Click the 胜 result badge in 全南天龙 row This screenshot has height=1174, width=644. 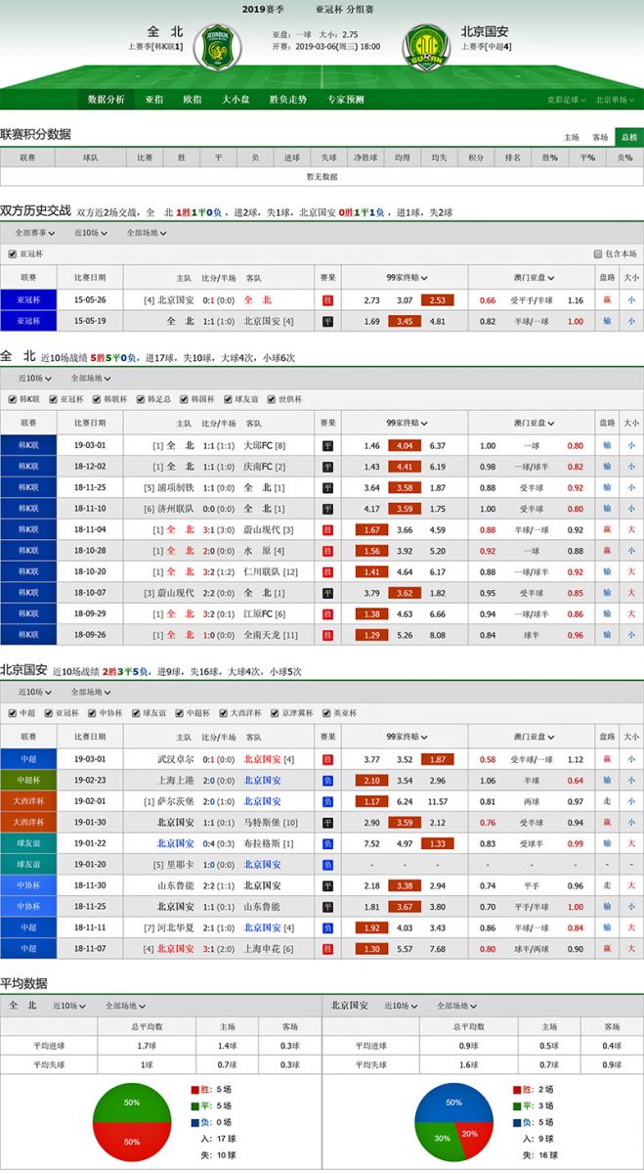[327, 634]
